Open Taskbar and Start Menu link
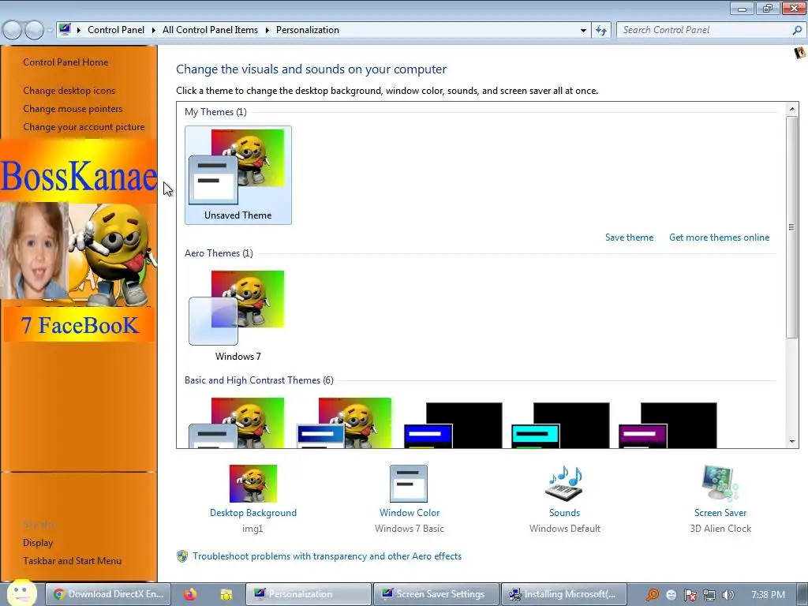This screenshot has height=606, width=808. pos(72,561)
